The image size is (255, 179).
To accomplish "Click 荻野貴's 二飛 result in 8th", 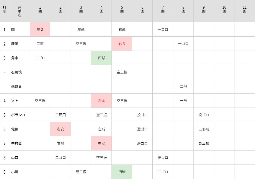I will 183,86.
